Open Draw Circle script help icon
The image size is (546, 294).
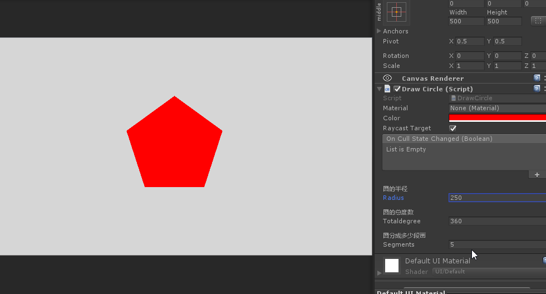(537, 89)
